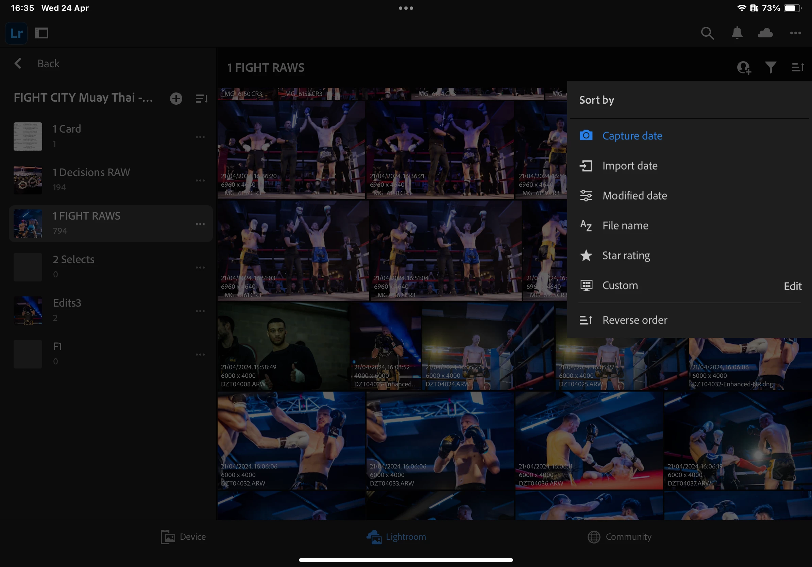Open notifications bell icon
This screenshot has height=567, width=812.
point(737,33)
